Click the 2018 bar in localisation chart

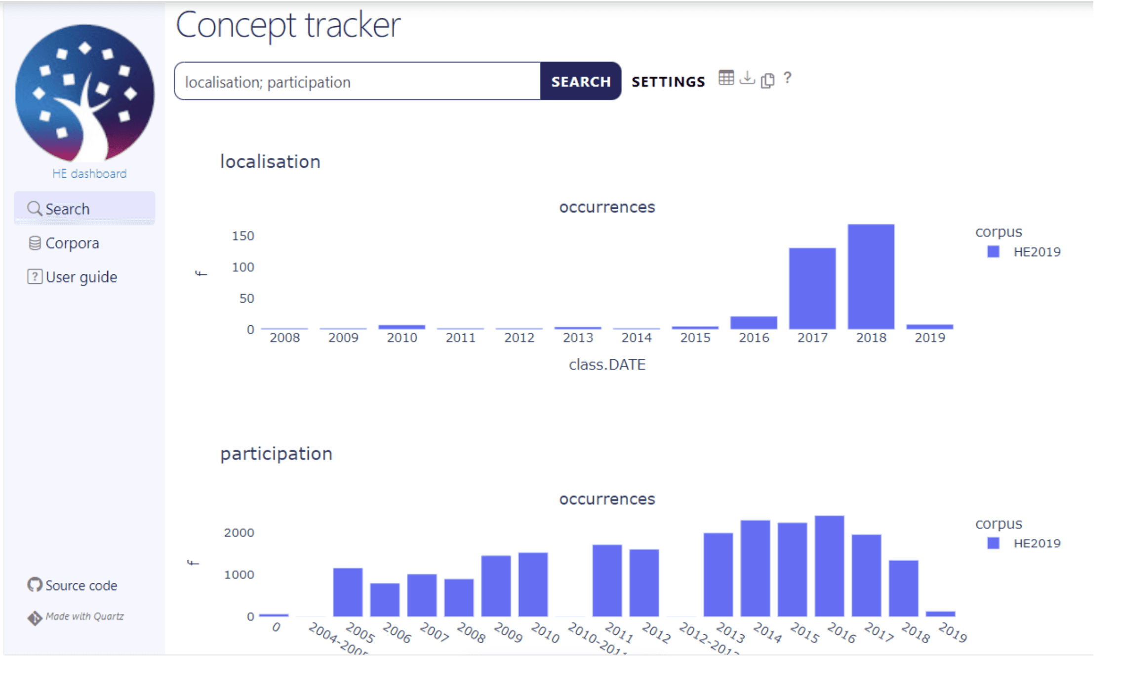coord(871,277)
